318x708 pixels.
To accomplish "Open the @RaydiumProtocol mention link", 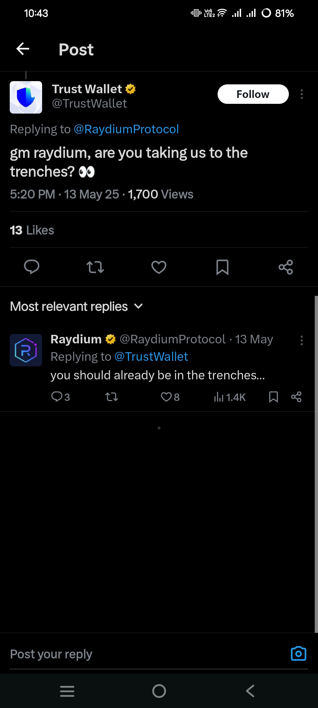I will coord(126,129).
